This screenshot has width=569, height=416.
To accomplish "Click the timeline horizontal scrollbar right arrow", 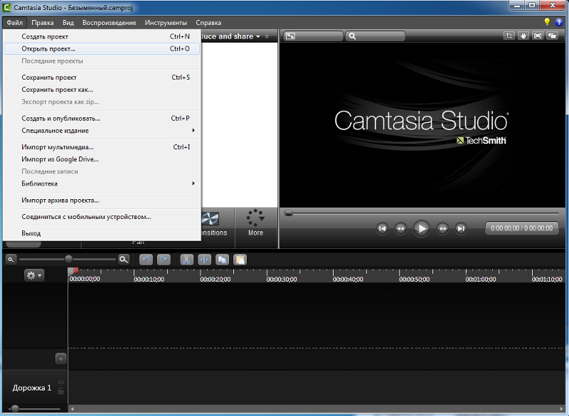I will pos(562,409).
